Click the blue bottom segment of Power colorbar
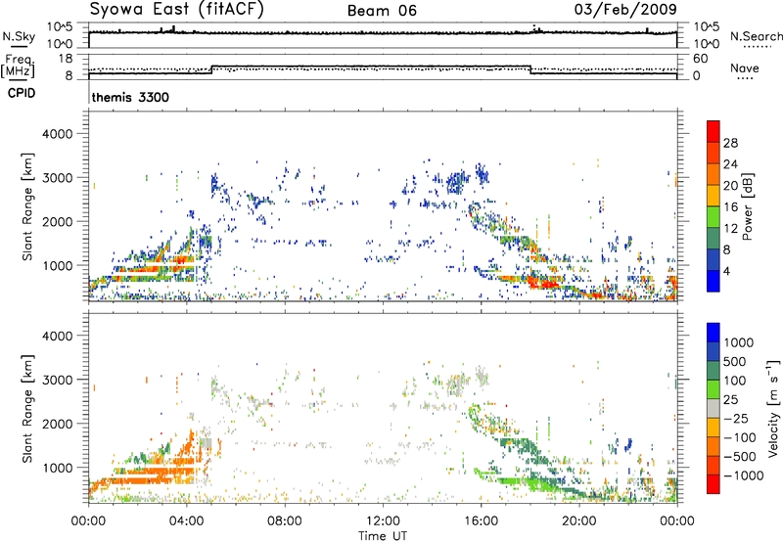The height and width of the screenshot is (542, 783). (714, 281)
